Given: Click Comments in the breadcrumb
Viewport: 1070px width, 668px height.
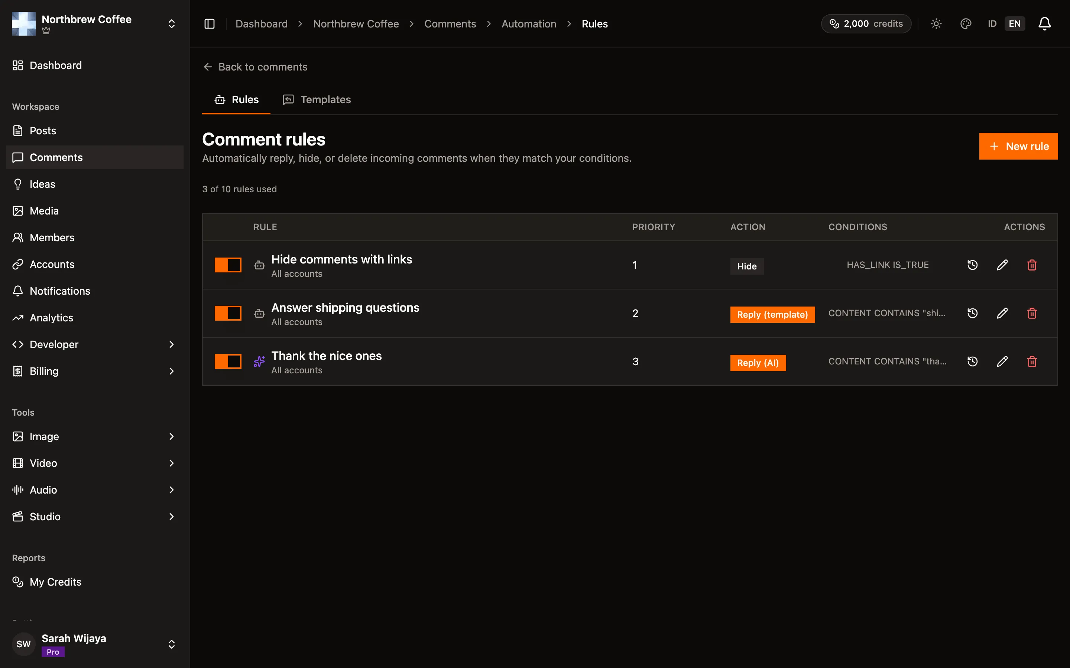Looking at the screenshot, I should pyautogui.click(x=450, y=24).
